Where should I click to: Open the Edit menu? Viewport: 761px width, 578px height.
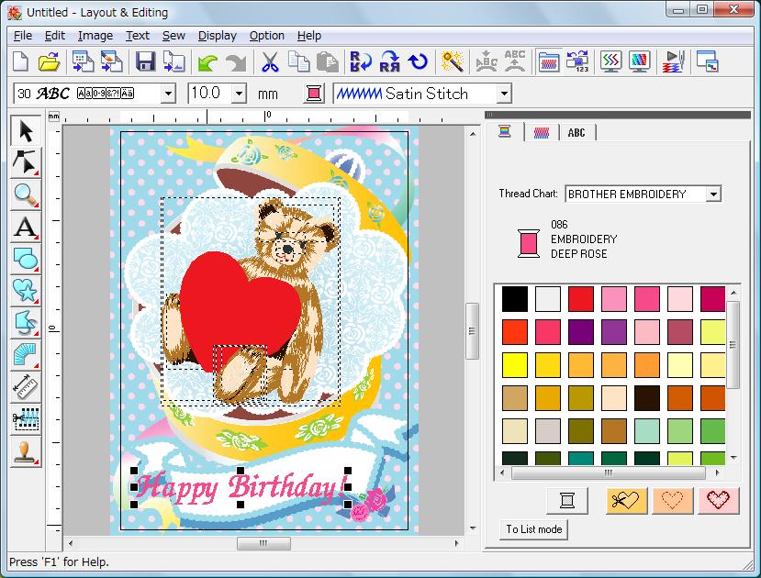point(55,36)
